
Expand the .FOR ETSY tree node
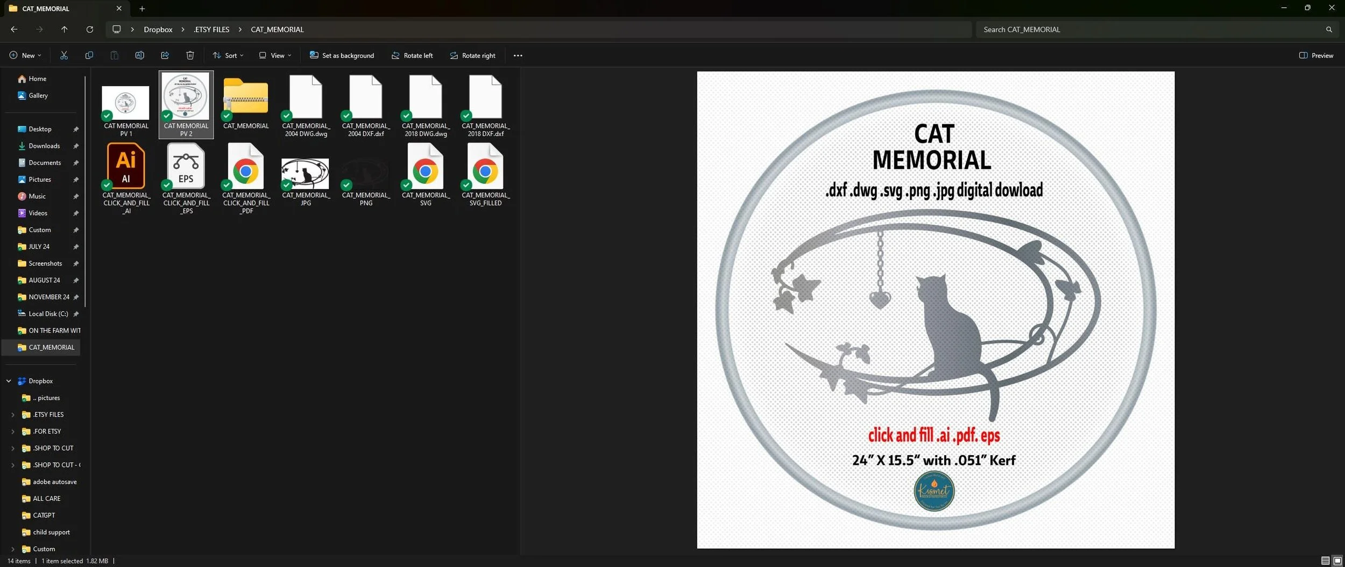pos(13,432)
